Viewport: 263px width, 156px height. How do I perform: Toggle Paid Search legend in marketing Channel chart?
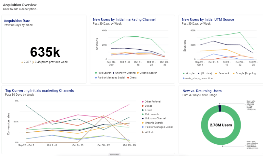tap(103, 73)
